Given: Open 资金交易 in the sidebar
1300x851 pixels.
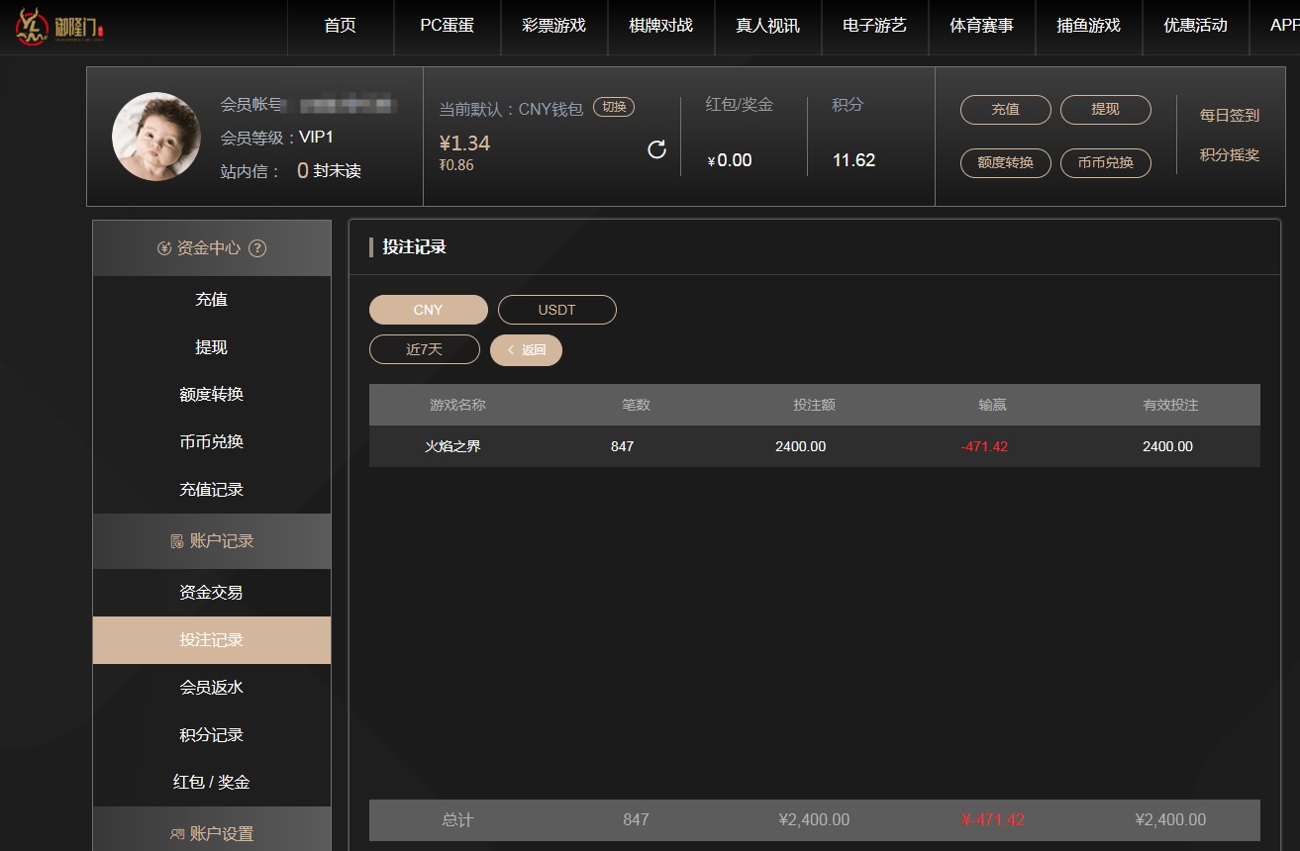Looking at the screenshot, I should [x=212, y=592].
